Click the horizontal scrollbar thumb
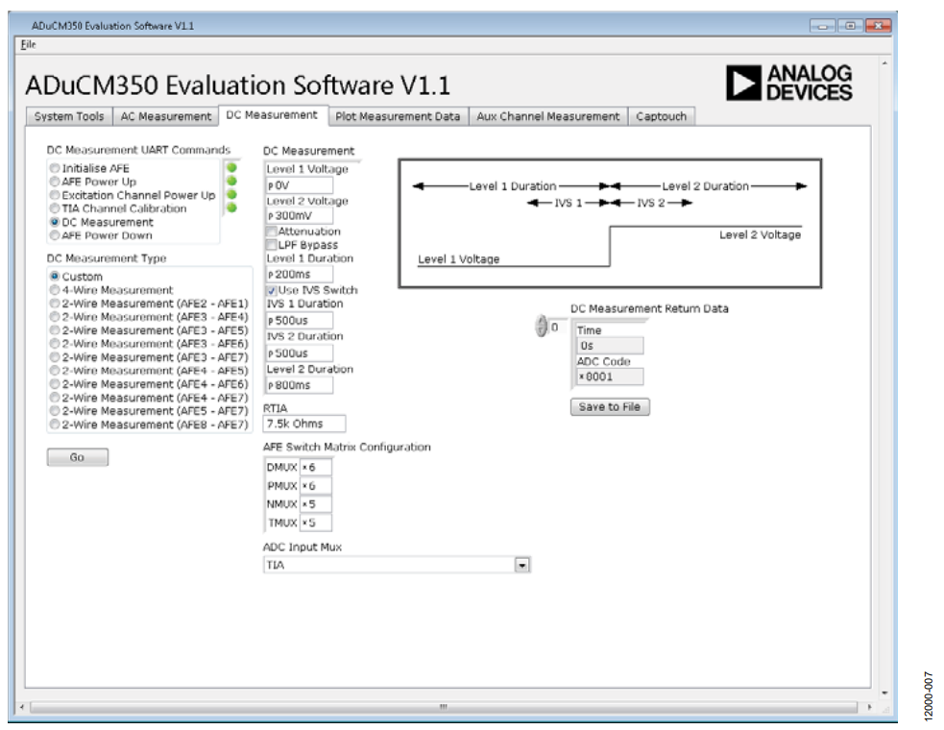This screenshot has height=730, width=944. (x=443, y=707)
